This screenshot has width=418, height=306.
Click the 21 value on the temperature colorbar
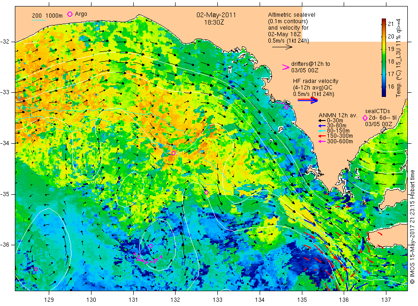click(391, 24)
